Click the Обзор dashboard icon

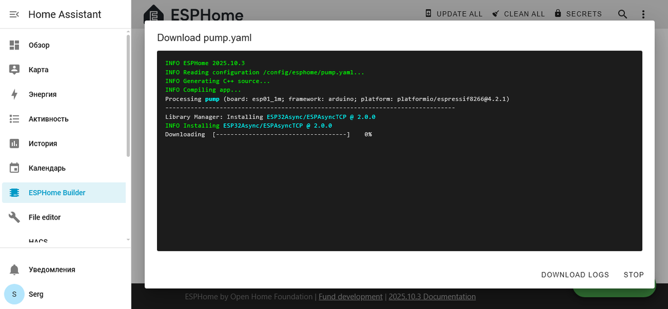click(14, 45)
